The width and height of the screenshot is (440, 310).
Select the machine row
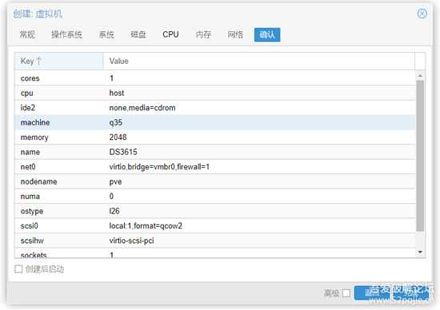click(215, 122)
